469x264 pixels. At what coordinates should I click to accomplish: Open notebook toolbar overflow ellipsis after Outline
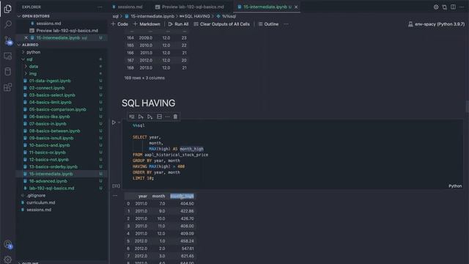coord(286,24)
